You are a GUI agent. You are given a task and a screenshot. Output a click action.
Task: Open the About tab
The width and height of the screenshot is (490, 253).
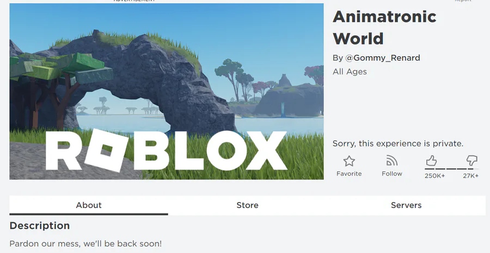[89, 205]
